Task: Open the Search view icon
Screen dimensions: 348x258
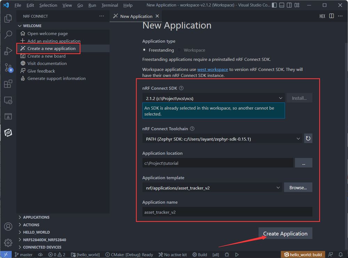Action: (x=8, y=34)
